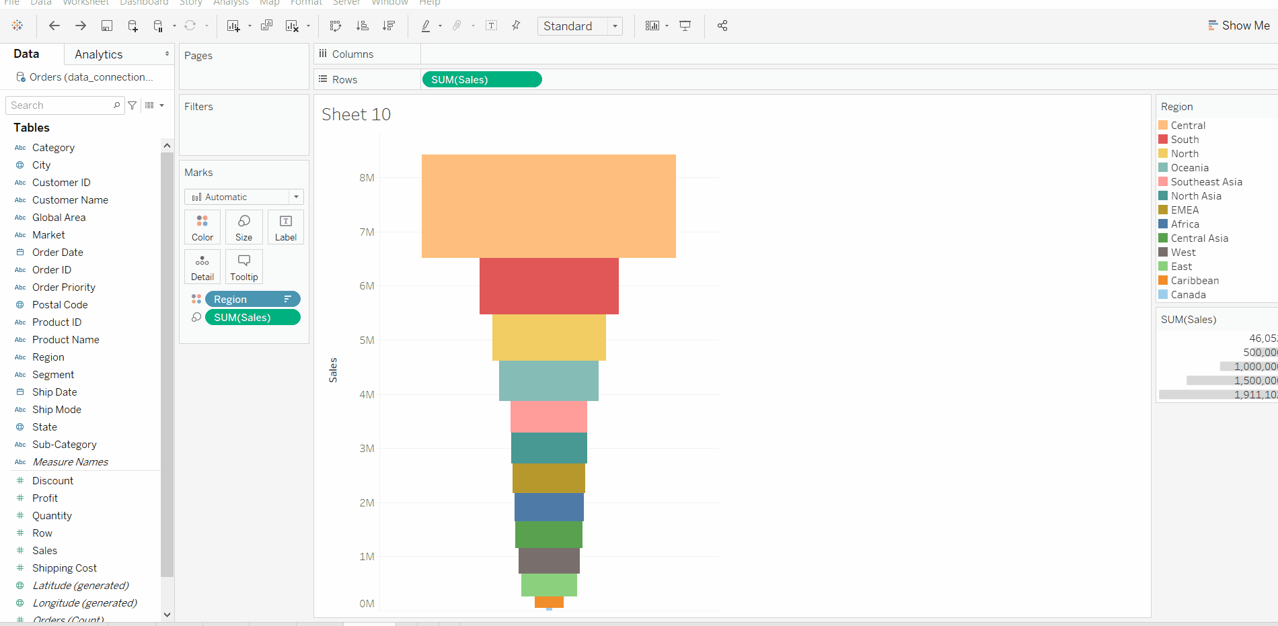Click the filter fields funnel icon

pyautogui.click(x=133, y=105)
